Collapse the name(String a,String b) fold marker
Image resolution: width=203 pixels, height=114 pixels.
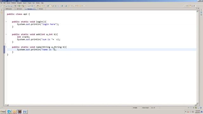[6, 47]
